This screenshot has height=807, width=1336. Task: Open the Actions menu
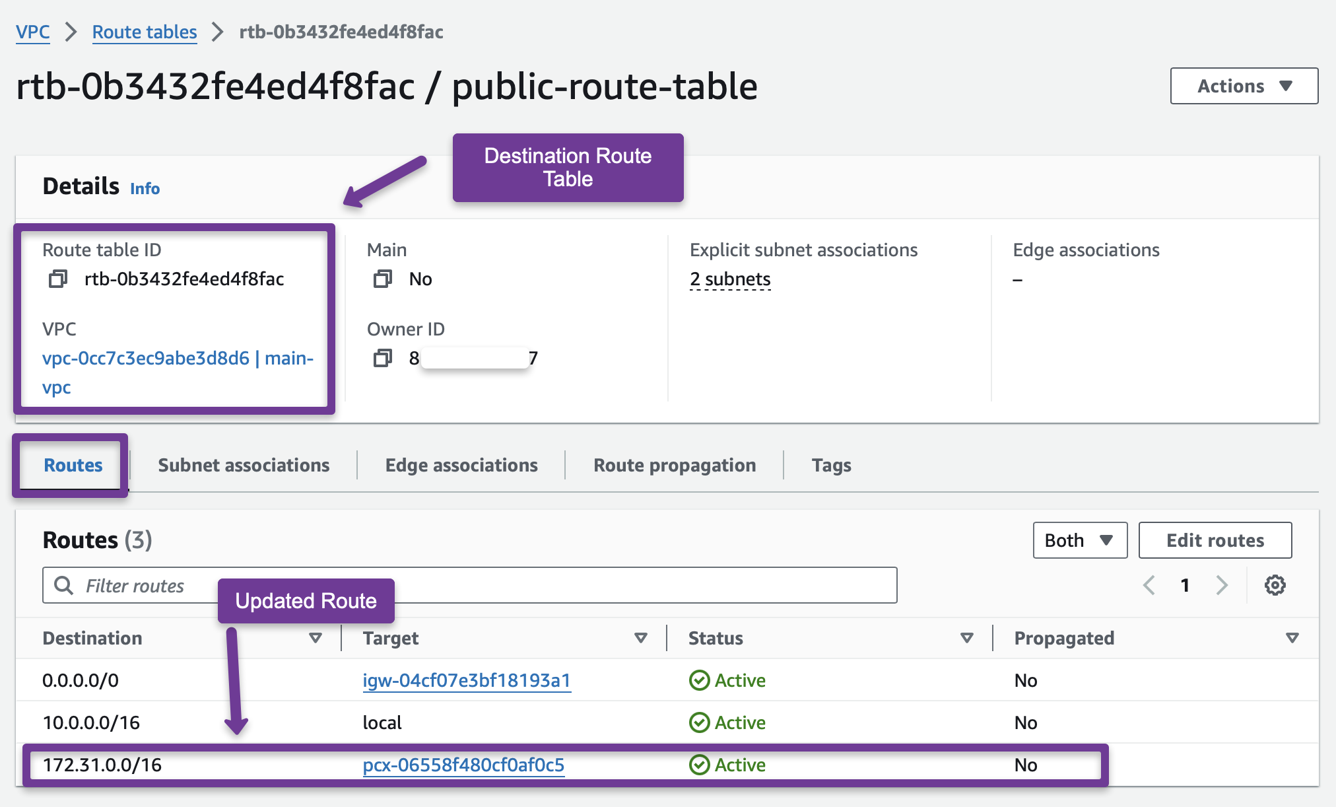[1243, 85]
